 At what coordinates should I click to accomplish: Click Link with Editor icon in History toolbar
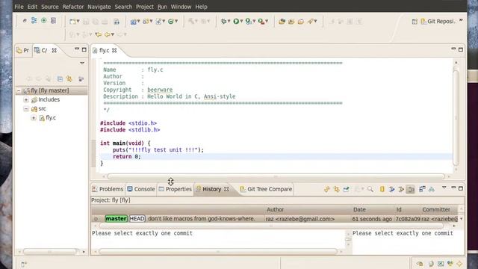(x=337, y=189)
